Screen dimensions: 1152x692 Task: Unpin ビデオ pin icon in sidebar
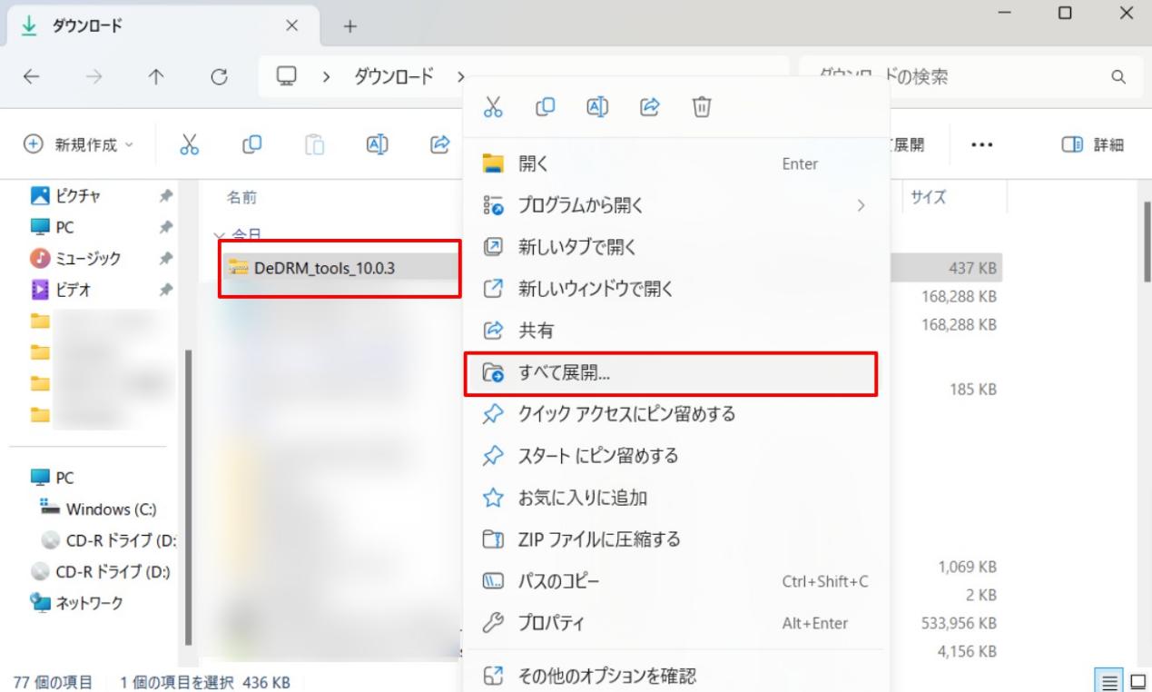click(167, 291)
